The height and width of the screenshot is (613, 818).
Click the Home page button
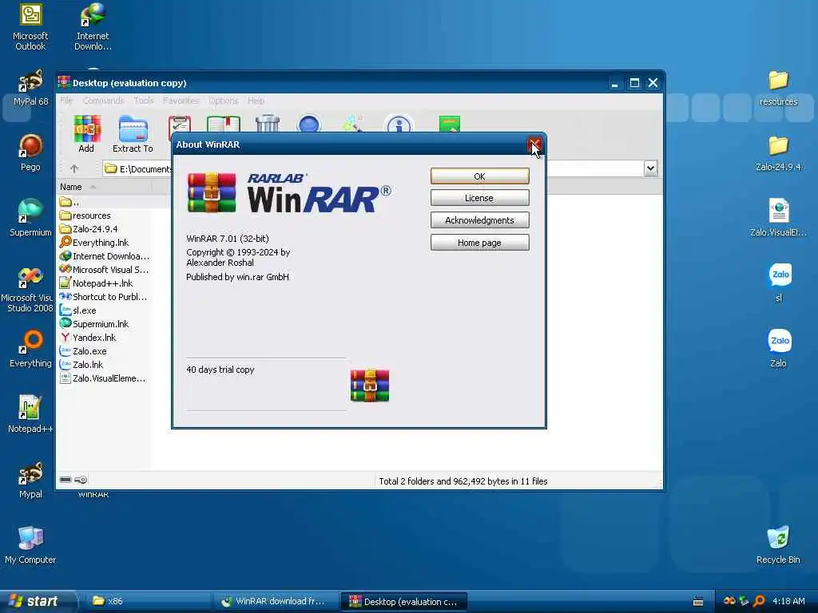pyautogui.click(x=479, y=243)
